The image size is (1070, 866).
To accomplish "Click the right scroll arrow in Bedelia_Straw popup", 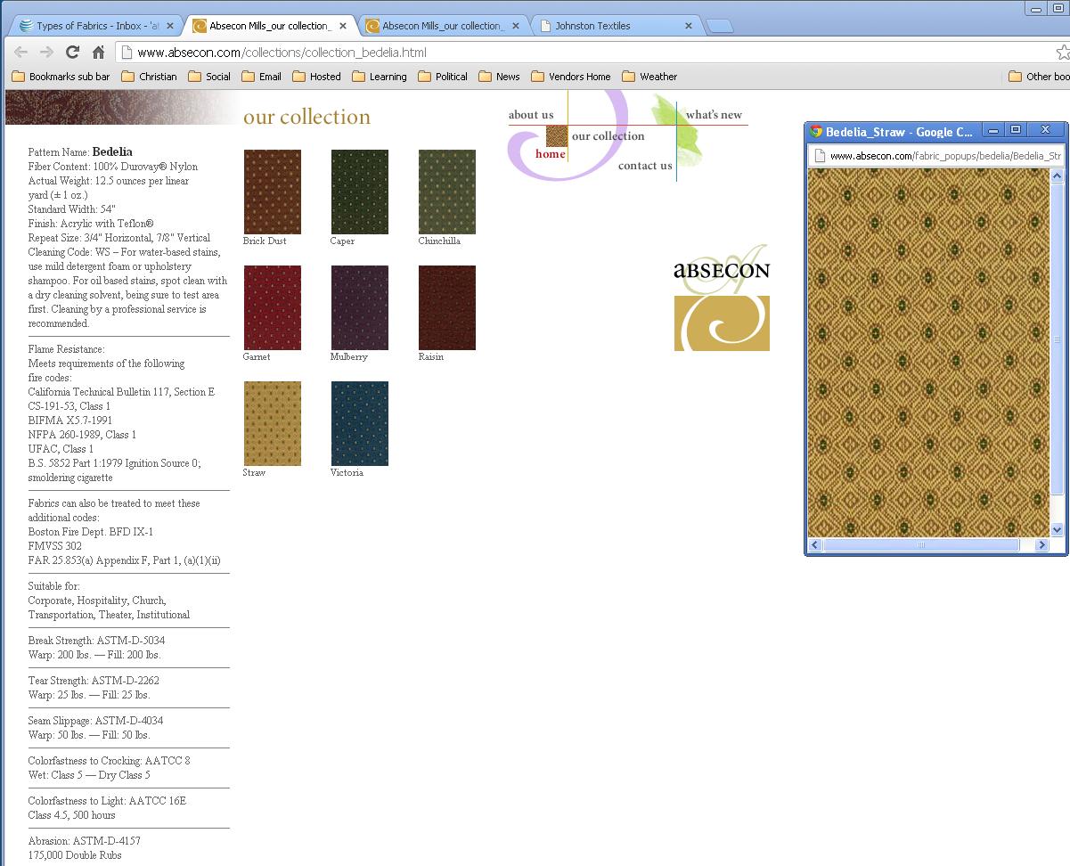I will pos(1041,544).
